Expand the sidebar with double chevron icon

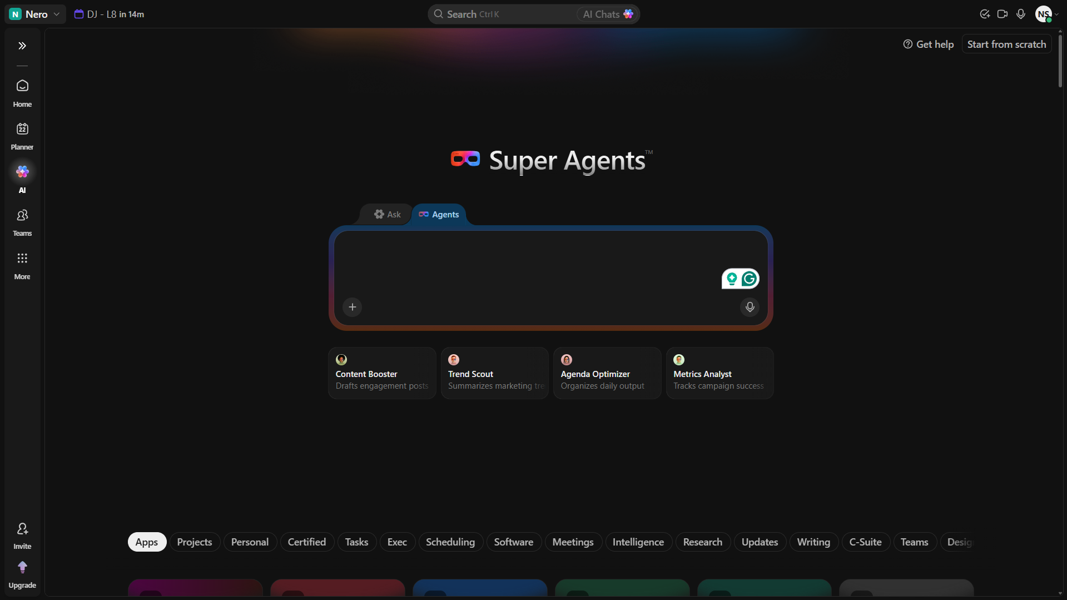pos(22,46)
